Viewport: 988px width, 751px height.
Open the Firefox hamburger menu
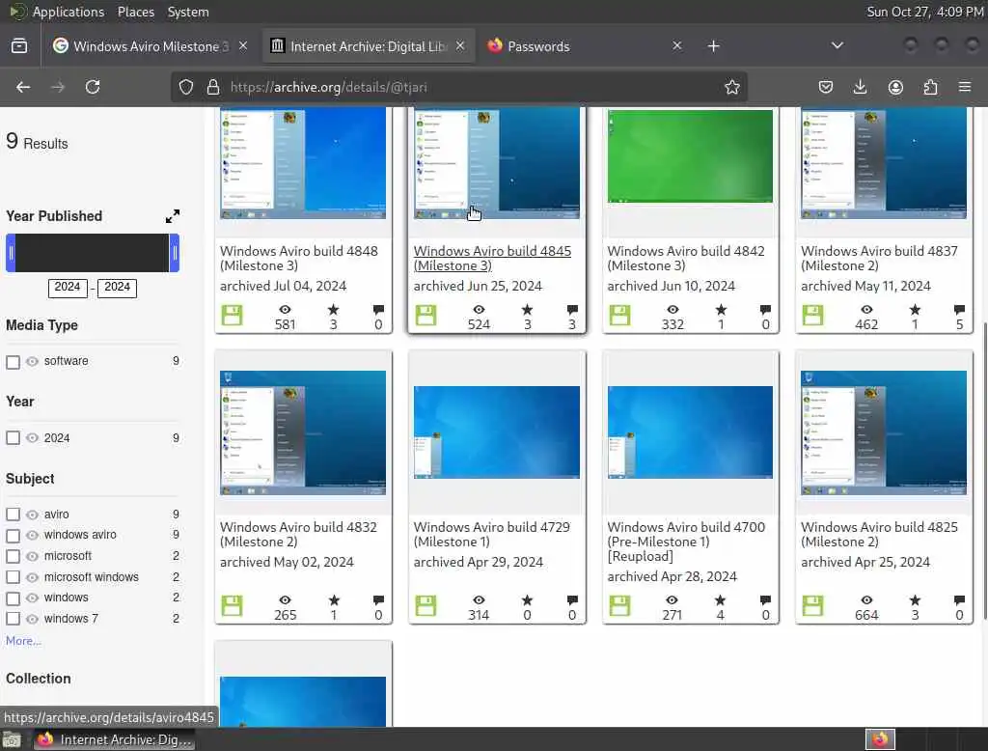965,87
